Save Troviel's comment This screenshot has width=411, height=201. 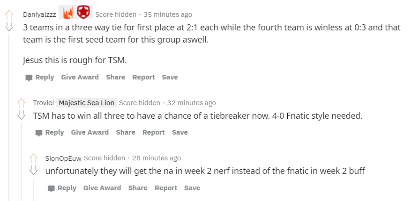point(180,132)
